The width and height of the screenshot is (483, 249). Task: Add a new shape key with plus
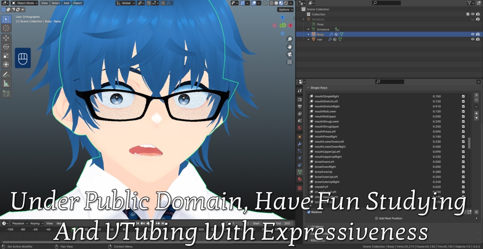coord(476,95)
